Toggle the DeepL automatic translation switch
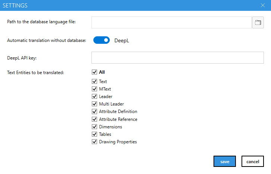Image resolution: width=271 pixels, height=174 pixels. (x=102, y=40)
